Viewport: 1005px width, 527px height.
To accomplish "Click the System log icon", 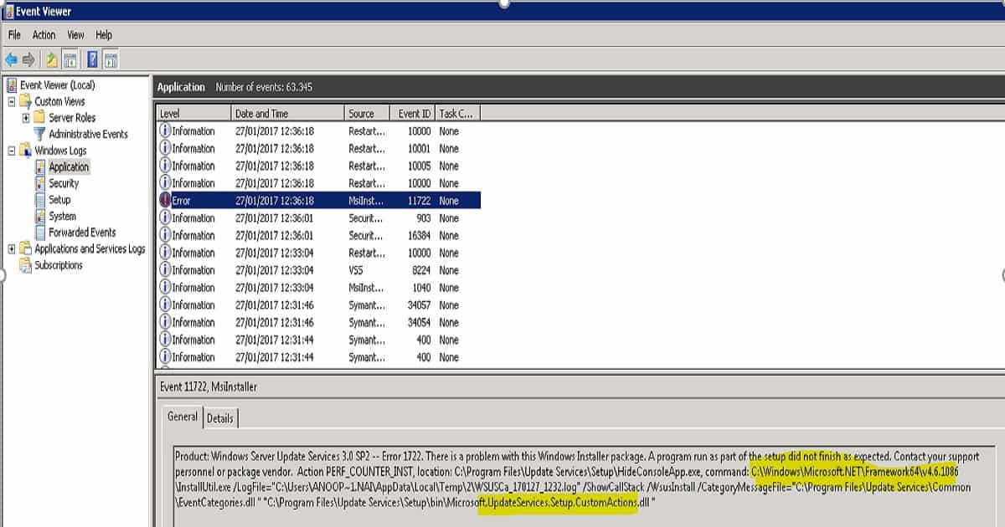I will 41,216.
